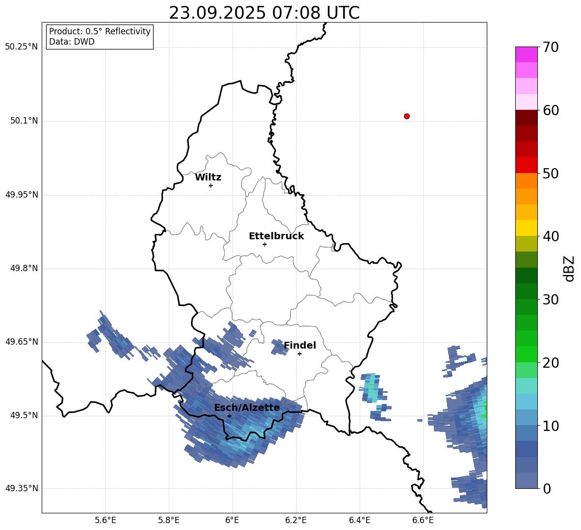Click the 5.6°E longitude label
581x530 pixels.
pyautogui.click(x=106, y=520)
